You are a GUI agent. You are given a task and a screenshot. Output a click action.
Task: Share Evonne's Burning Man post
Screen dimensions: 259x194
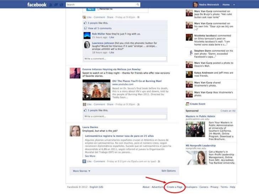pos(110,104)
